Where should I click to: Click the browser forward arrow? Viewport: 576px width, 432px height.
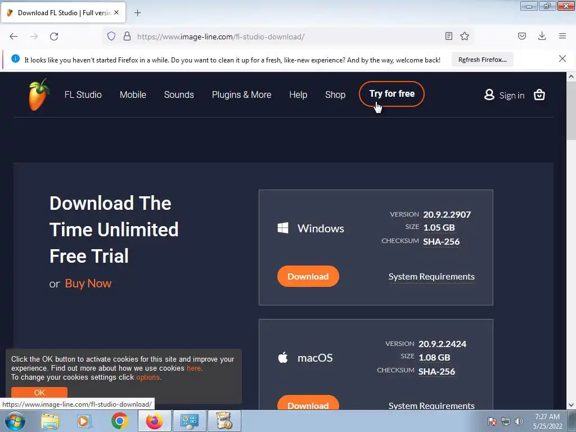34,37
